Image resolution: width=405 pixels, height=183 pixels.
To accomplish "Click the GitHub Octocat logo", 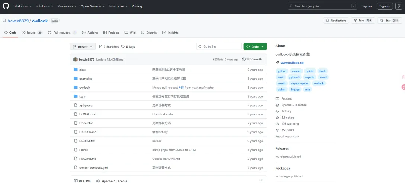I will pos(6,6).
